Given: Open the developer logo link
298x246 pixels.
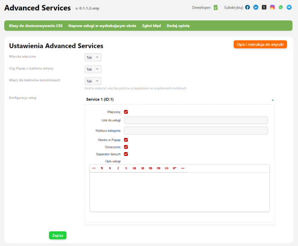Looking at the screenshot, I should [215, 8].
